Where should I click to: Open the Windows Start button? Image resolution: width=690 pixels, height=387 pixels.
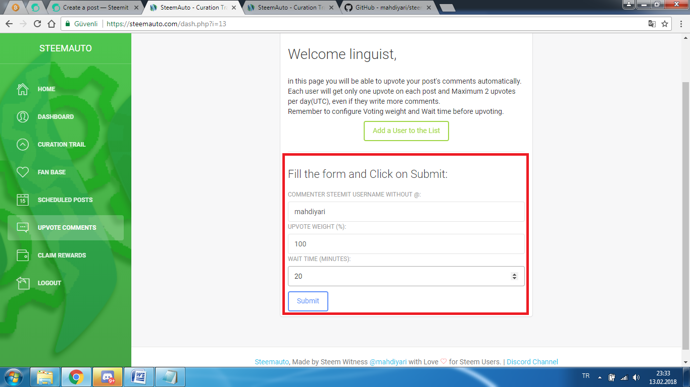tap(14, 377)
